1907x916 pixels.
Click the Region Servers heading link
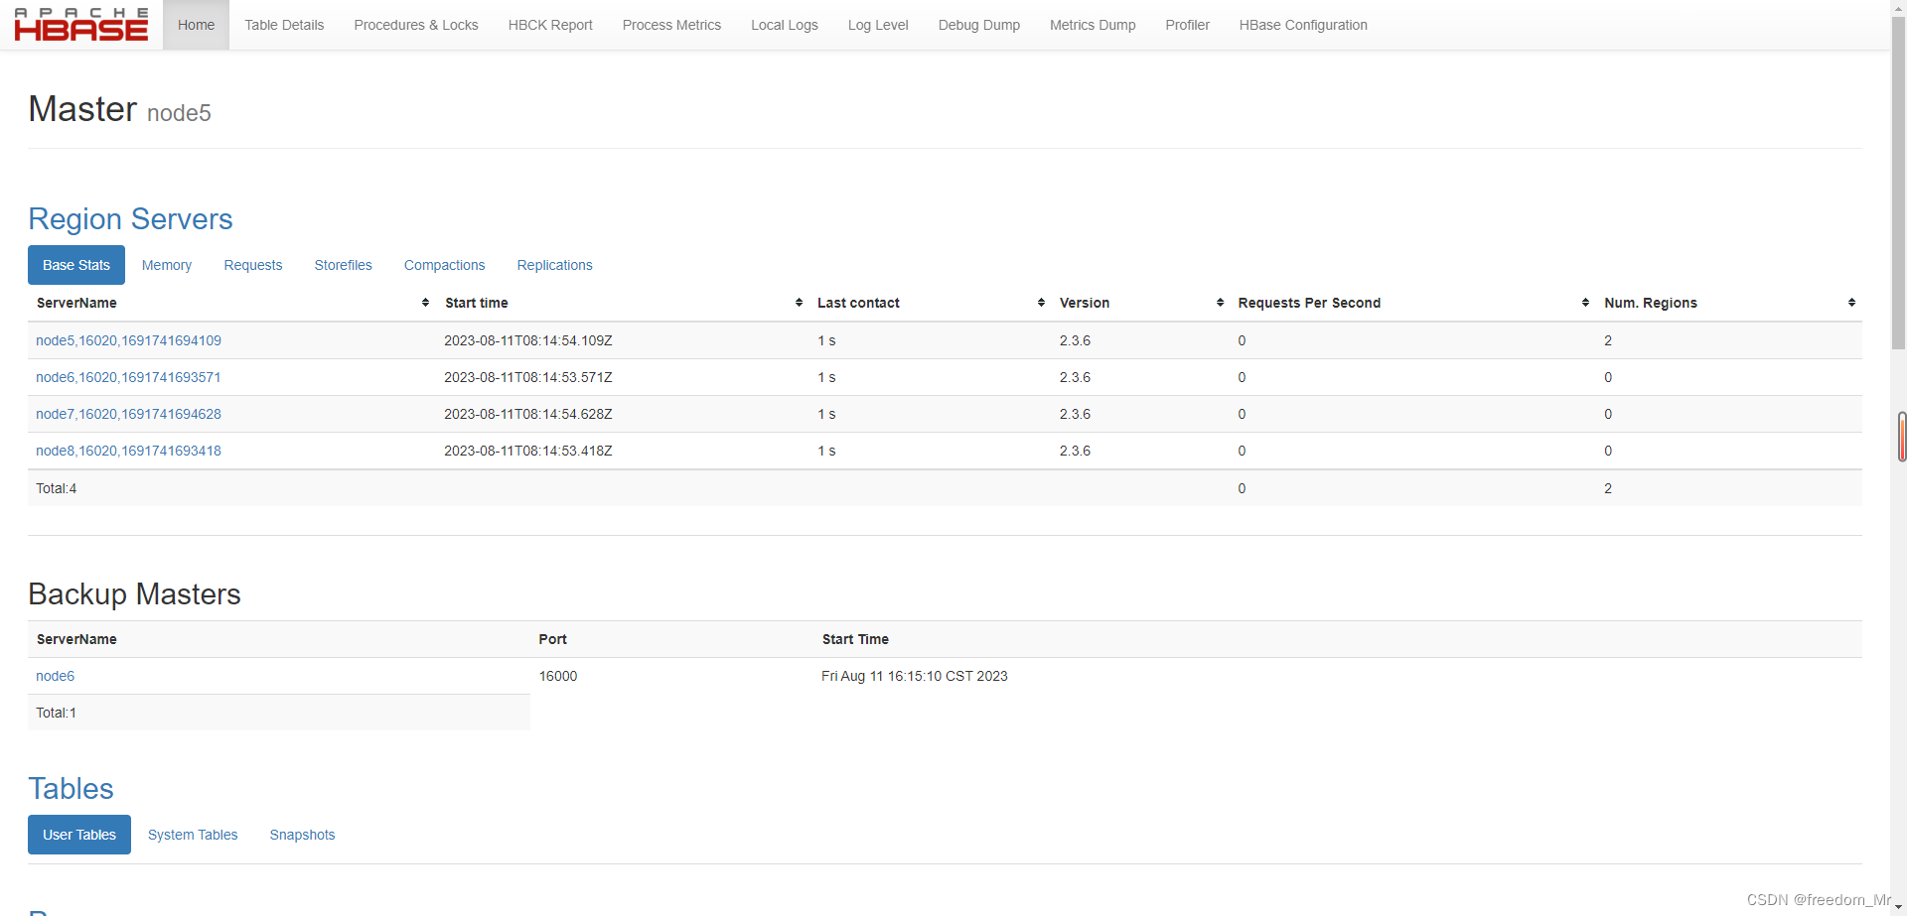click(x=130, y=218)
